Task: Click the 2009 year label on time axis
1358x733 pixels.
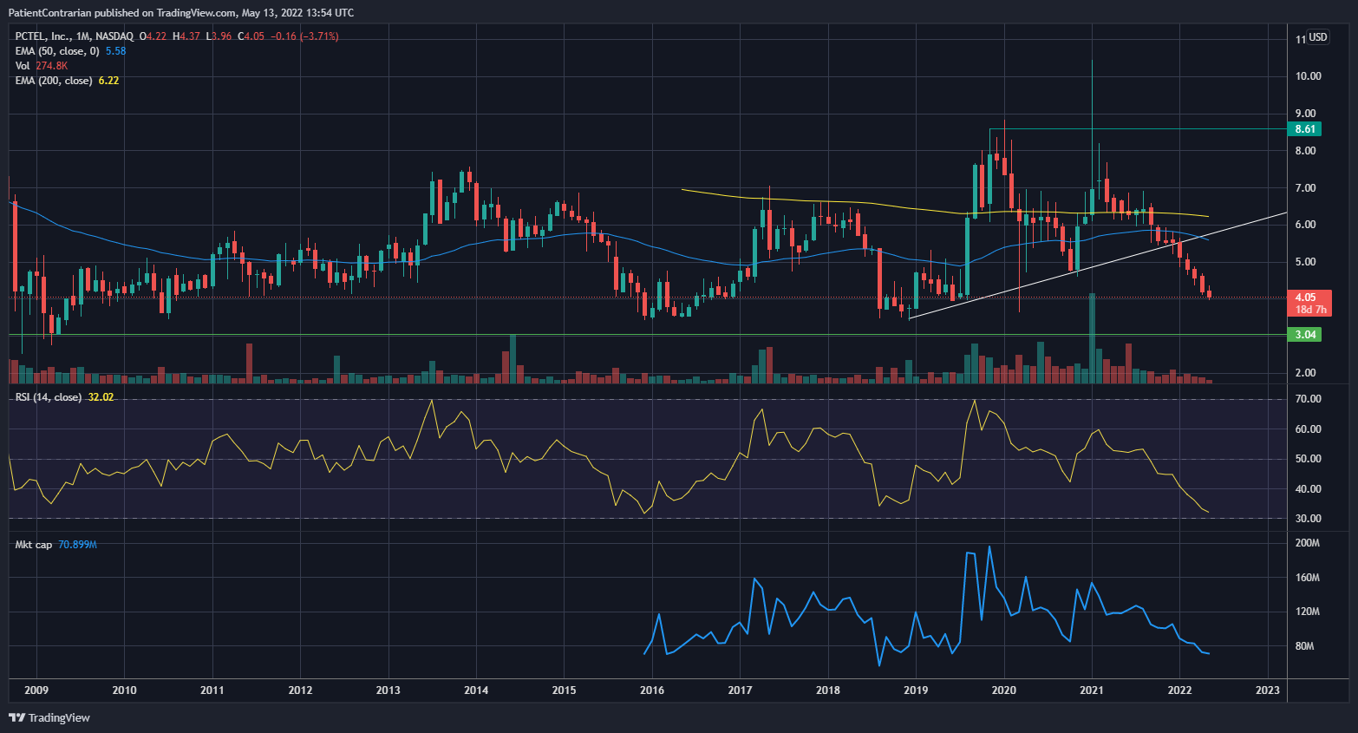Action: (x=36, y=690)
